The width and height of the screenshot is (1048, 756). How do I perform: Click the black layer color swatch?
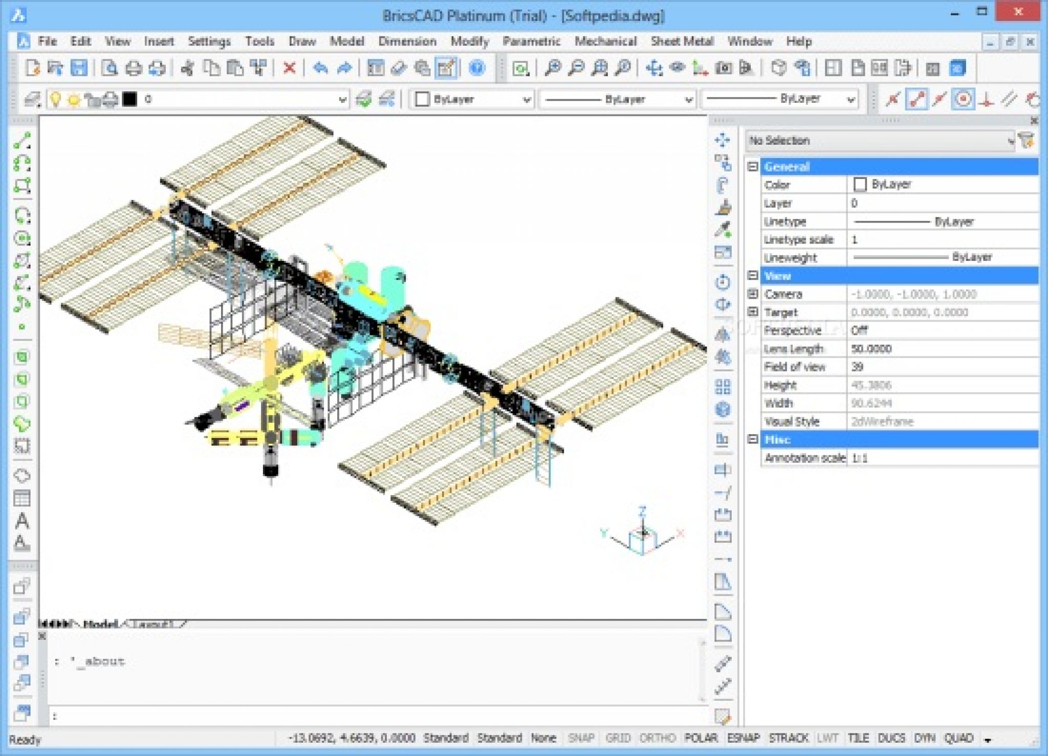click(x=130, y=99)
